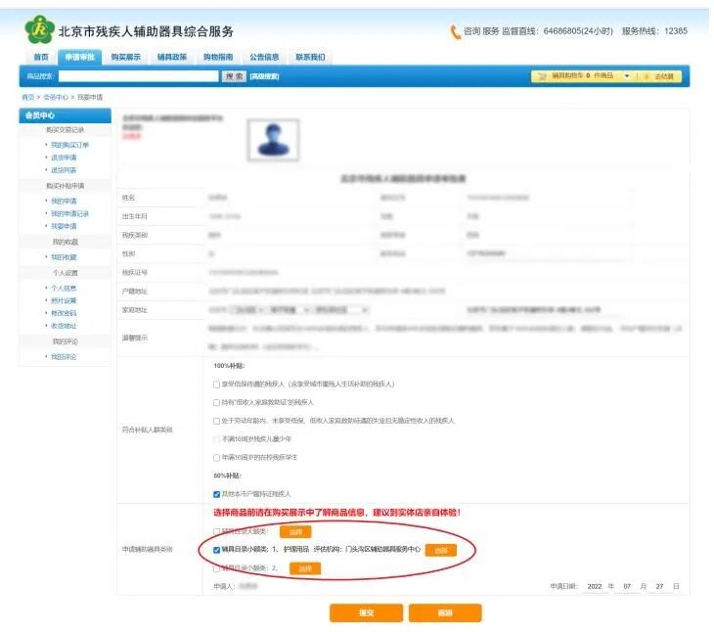Open 照片设置 in the sidebar

tap(64, 300)
